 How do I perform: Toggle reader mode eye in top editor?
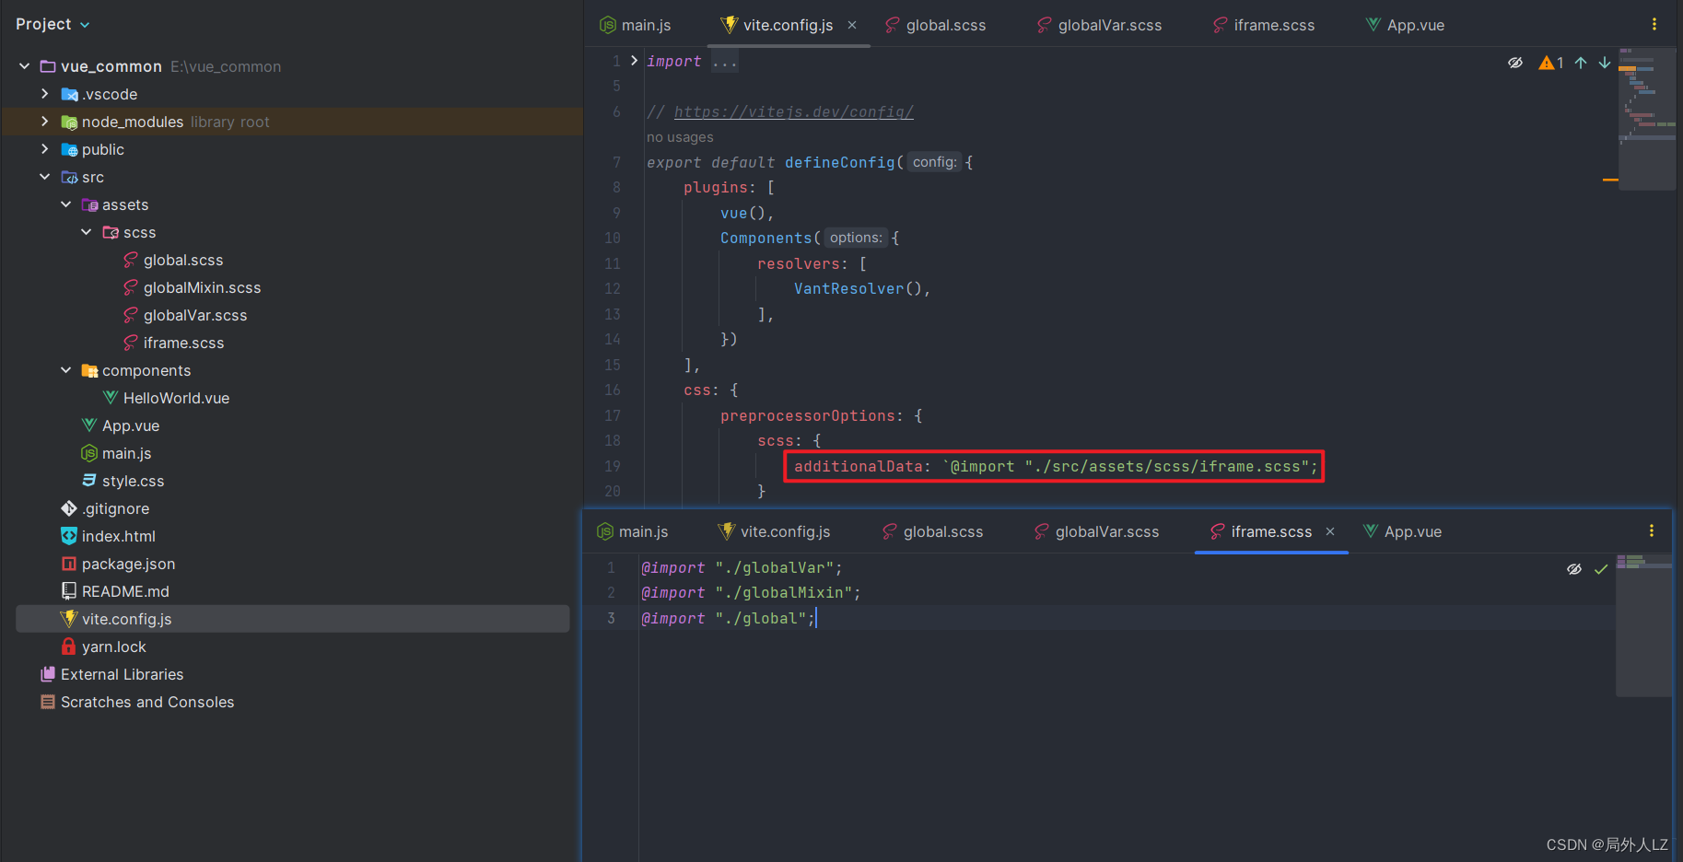[x=1515, y=63]
